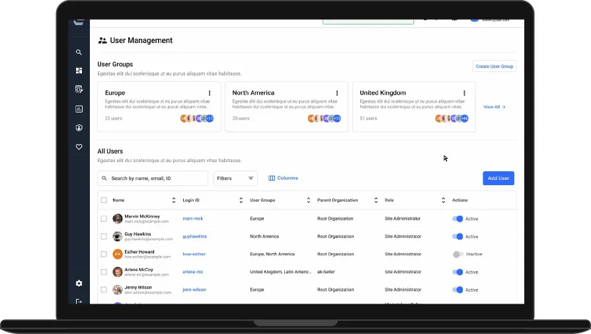
Task: Click 'ak-Seller' parent organization cell
Action: pos(326,272)
